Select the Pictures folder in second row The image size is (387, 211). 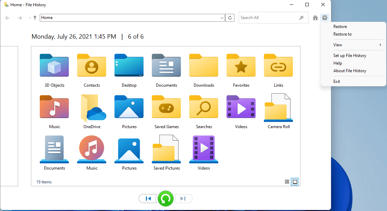tap(129, 112)
